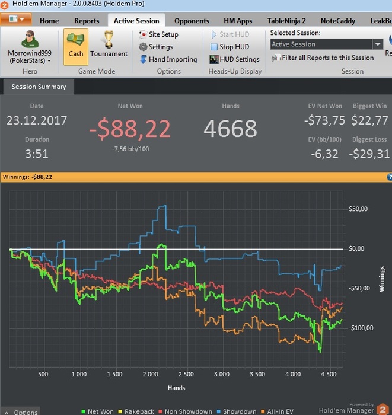Click the Selected Session dropdown arrow
Viewport: 392px width, 415px height.
pyautogui.click(x=378, y=44)
